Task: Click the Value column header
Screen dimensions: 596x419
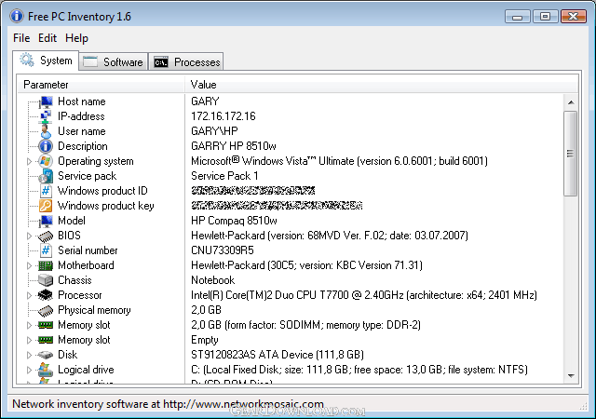Action: click(x=382, y=85)
